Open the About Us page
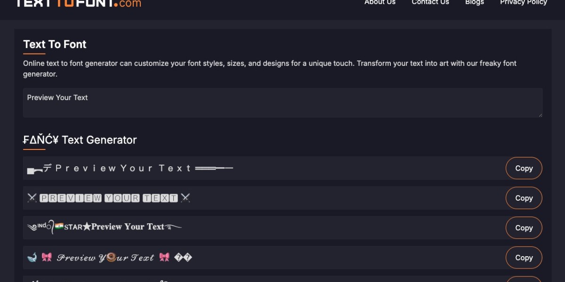The width and height of the screenshot is (565, 282). [x=380, y=2]
